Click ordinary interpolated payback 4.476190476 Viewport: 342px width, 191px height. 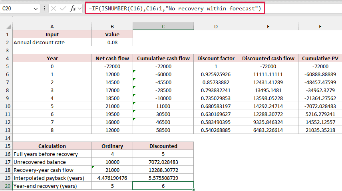112,178
